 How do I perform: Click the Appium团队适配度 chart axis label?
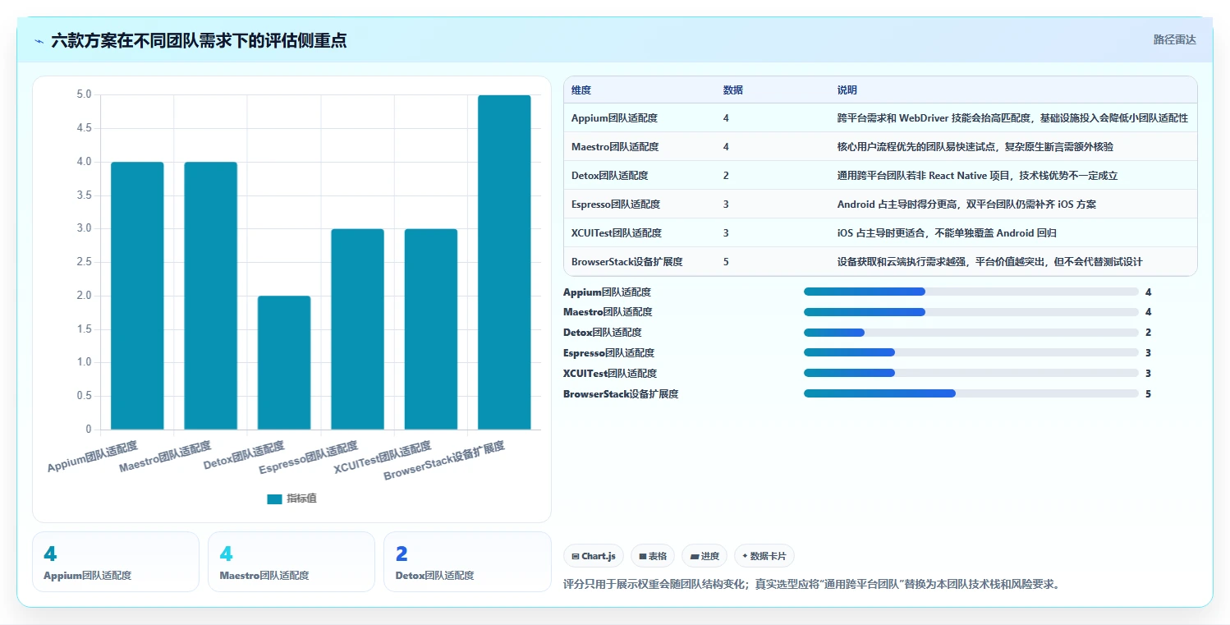93,457
